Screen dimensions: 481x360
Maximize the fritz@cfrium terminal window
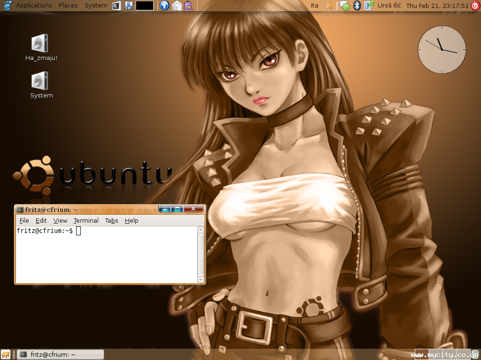(177, 209)
